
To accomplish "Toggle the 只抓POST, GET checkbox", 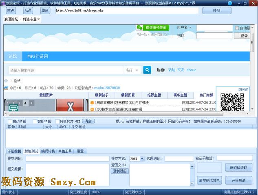I will (57, 121).
